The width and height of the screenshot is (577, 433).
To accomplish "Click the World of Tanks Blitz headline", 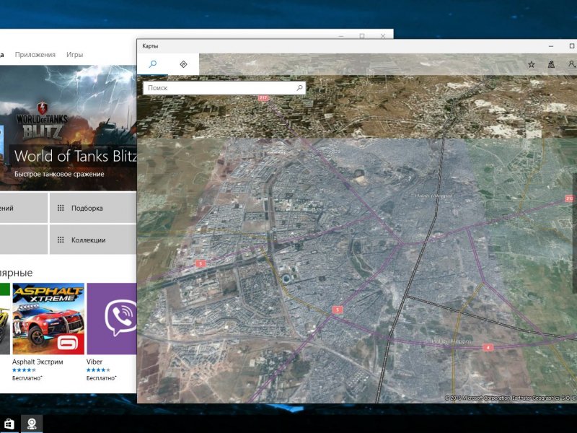I will coord(76,156).
